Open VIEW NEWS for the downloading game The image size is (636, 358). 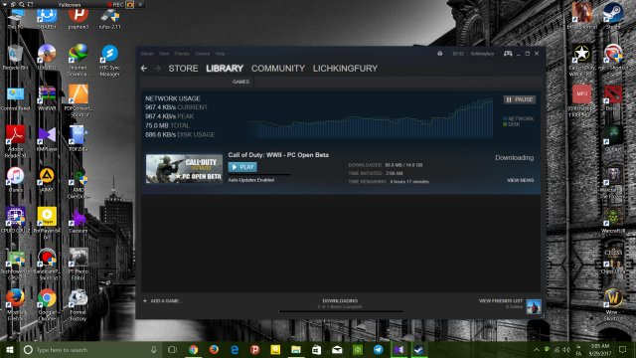click(521, 180)
